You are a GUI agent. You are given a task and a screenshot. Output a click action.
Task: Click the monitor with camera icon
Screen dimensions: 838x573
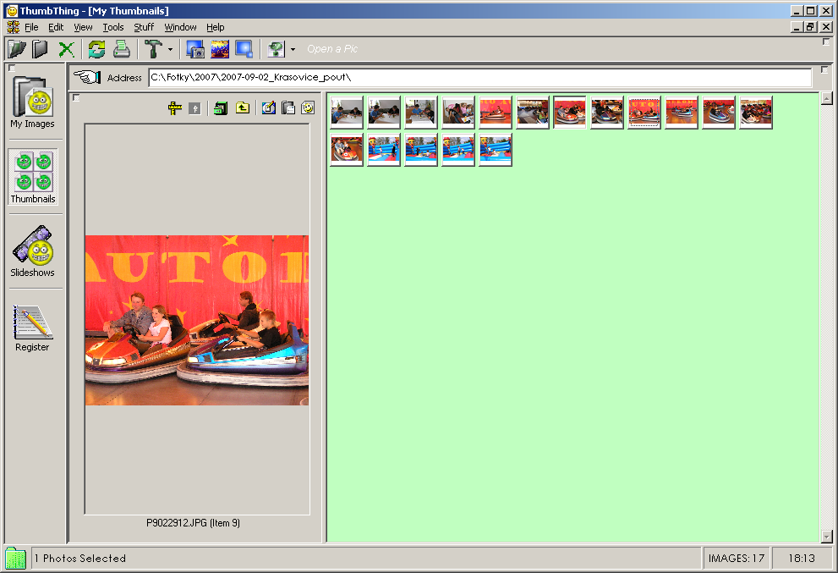click(195, 49)
